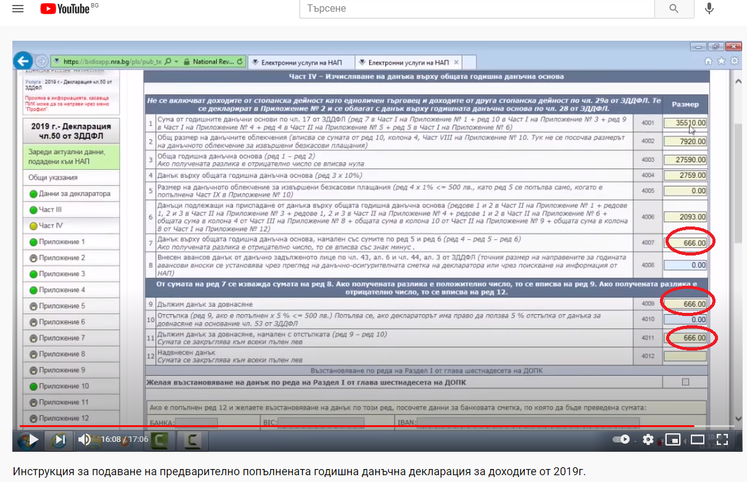
Task: Open 'Приложение 4' in the sidebar
Action: 71,290
